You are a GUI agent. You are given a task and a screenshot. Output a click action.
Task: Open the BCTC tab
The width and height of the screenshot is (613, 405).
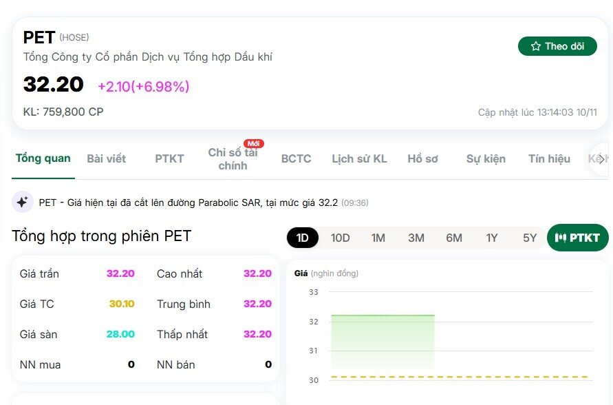click(x=295, y=158)
